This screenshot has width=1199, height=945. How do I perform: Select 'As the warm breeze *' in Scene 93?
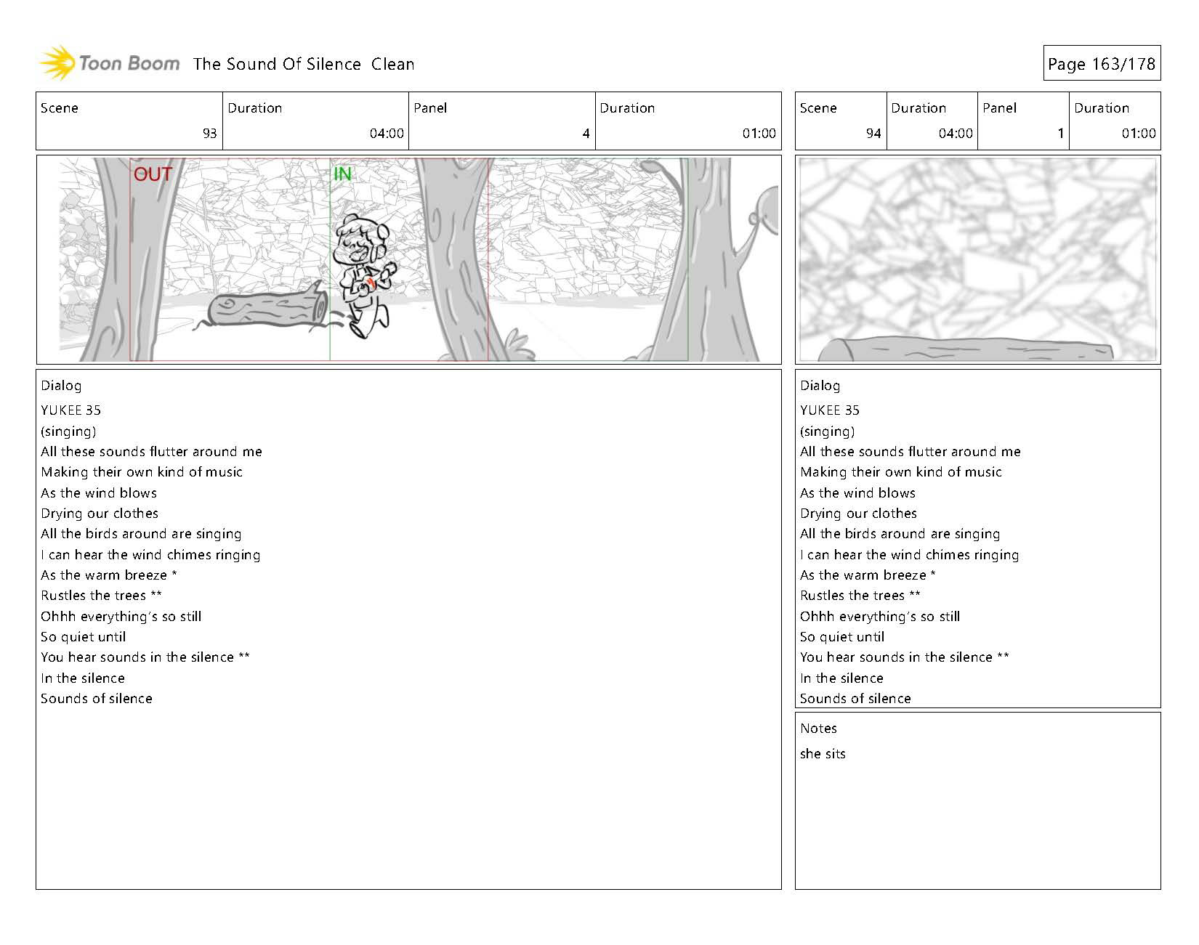109,575
